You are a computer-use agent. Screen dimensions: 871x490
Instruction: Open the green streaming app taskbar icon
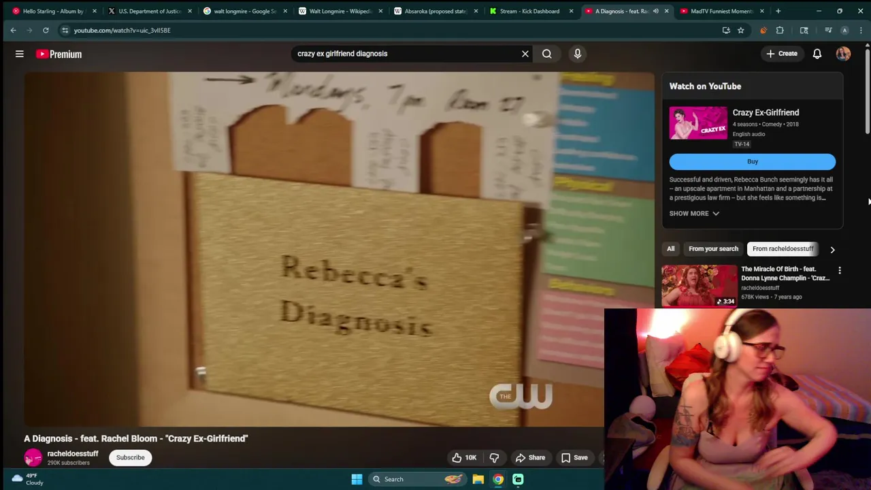pos(518,479)
